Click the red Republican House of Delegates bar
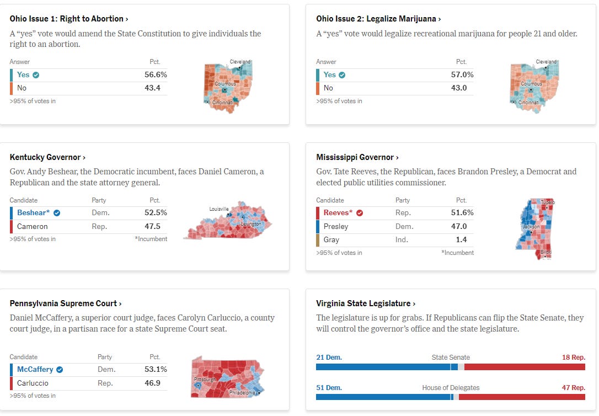 click(x=521, y=397)
